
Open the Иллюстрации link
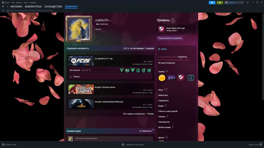click(166, 127)
